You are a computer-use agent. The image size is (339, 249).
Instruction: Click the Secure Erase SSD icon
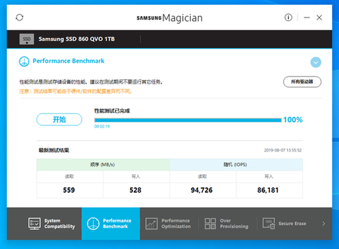click(268, 224)
